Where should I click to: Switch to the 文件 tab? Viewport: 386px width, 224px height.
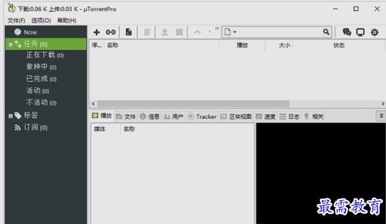pyautogui.click(x=126, y=116)
